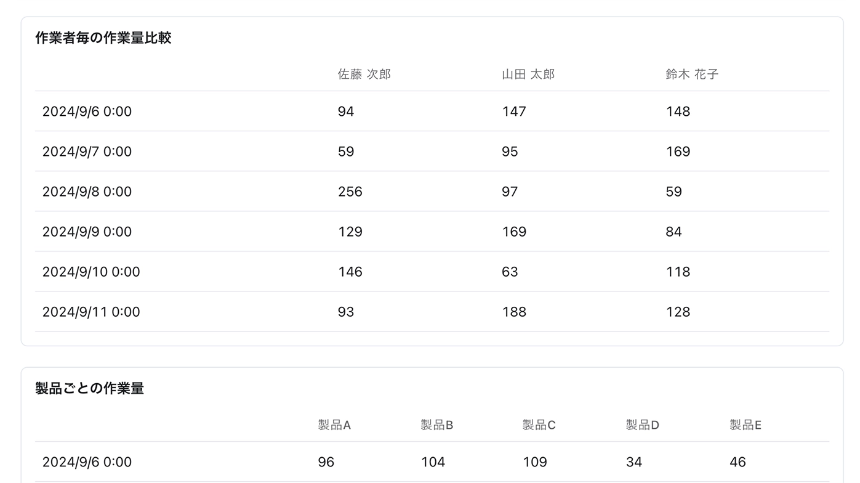The image size is (860, 483).
Task: Click the 製品ごとの作業量 table title
Action: click(90, 389)
